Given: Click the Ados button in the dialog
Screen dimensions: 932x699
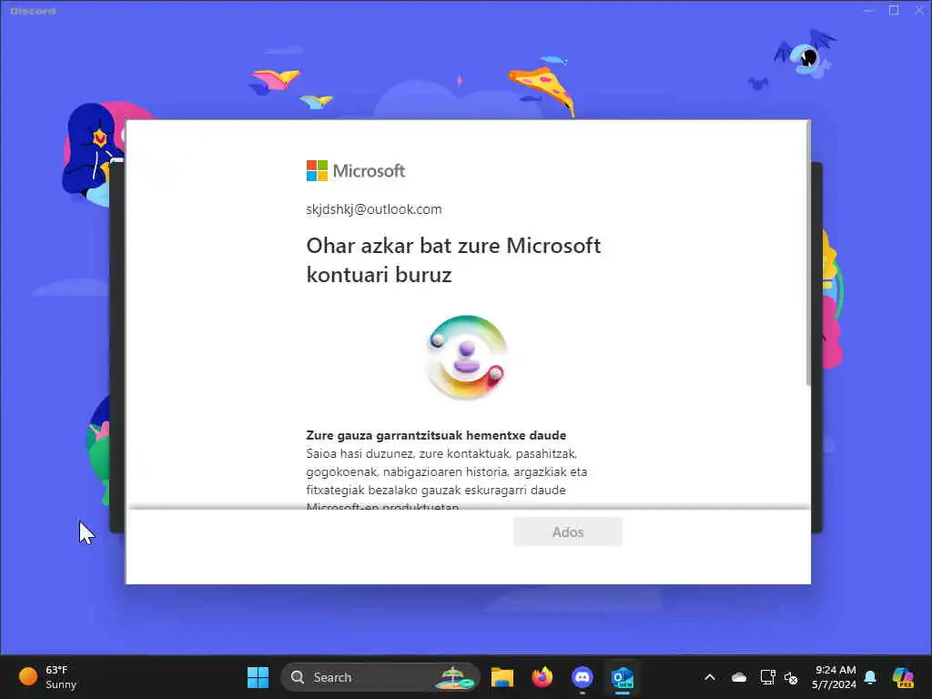Looking at the screenshot, I should [x=568, y=532].
